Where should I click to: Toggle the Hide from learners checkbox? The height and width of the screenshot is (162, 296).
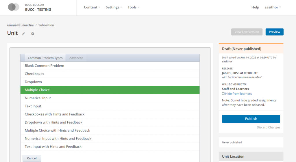[x=223, y=94]
